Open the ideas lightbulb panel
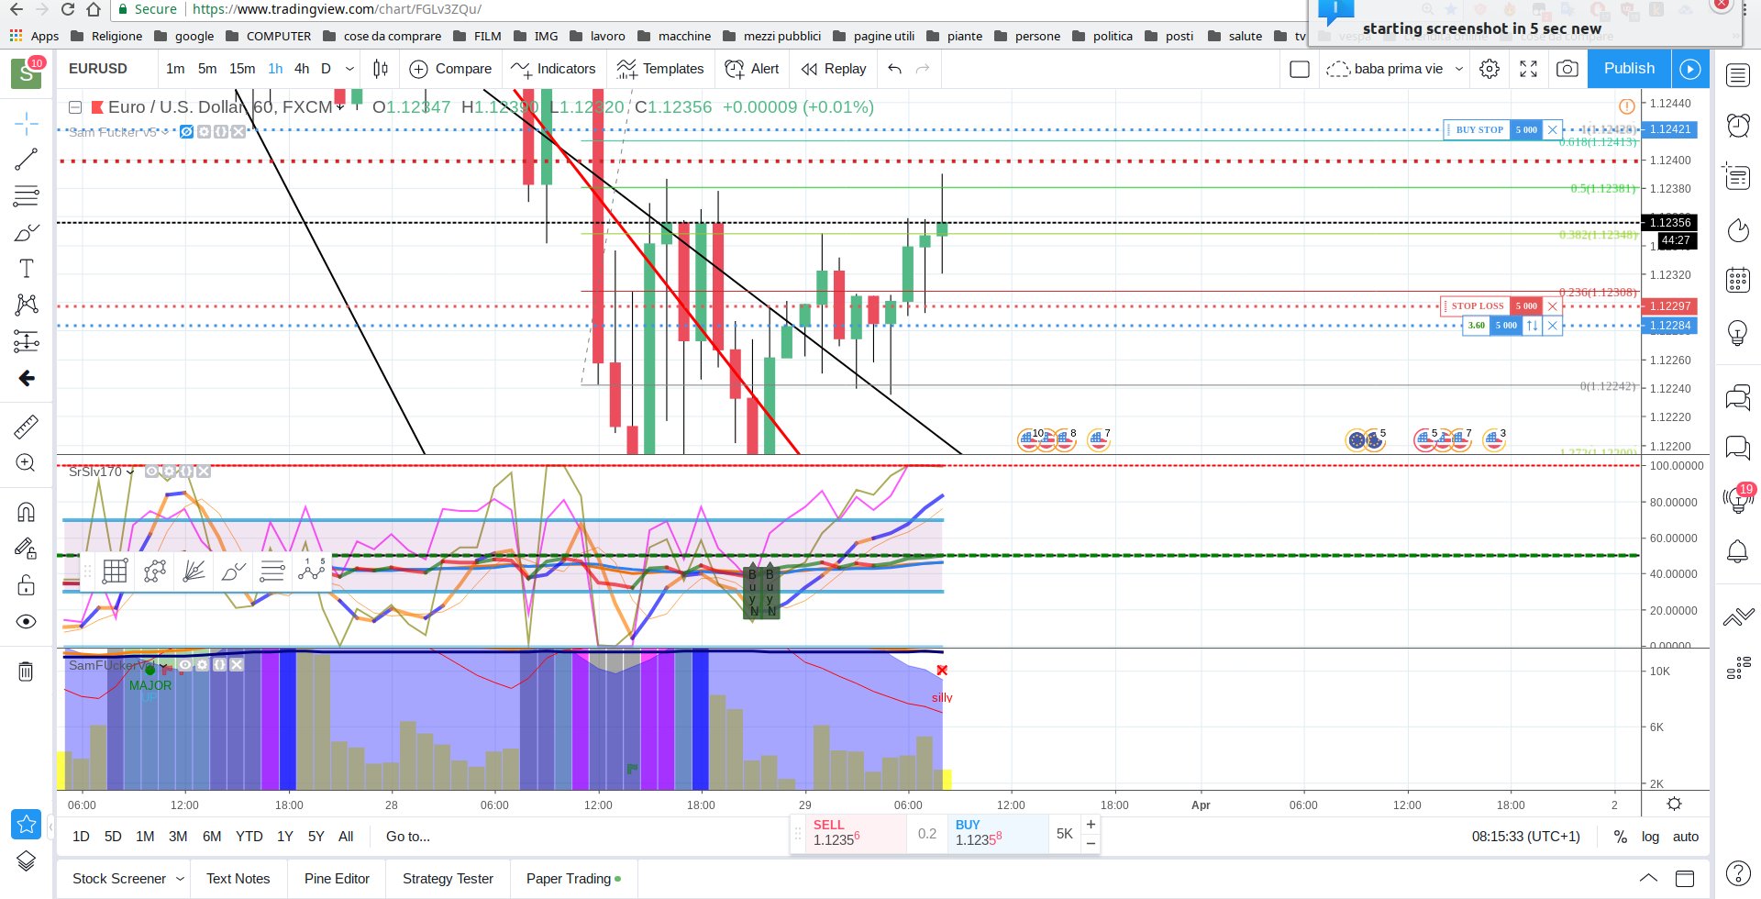The image size is (1761, 899). (x=1738, y=333)
